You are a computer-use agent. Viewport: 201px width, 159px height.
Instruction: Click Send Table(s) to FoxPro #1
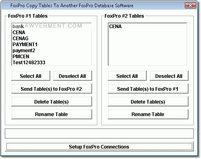[x=148, y=89]
